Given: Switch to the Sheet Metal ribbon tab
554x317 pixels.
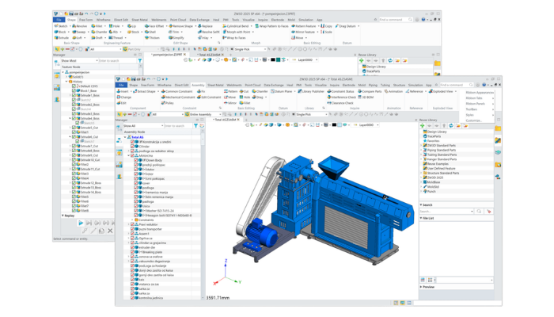Looking at the screenshot, I should [215, 85].
